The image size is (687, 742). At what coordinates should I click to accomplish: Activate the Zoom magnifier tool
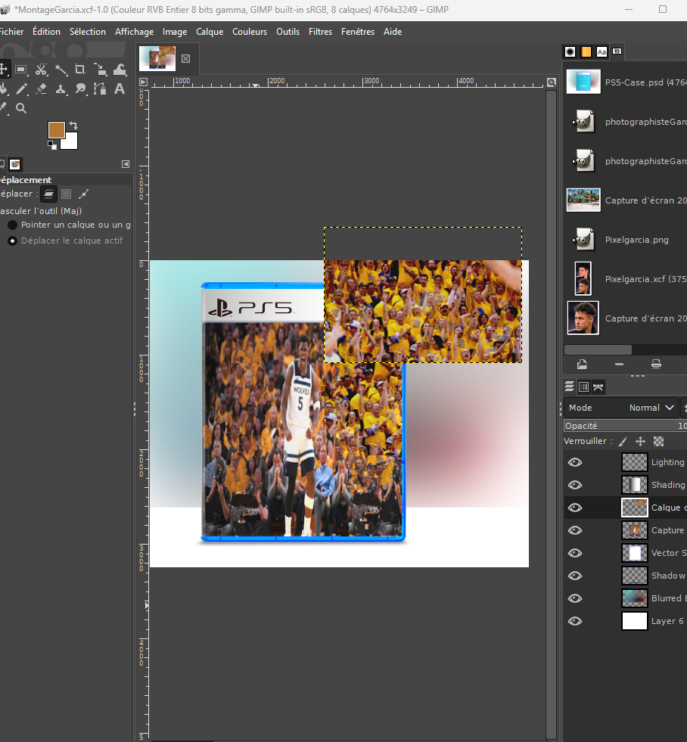point(21,108)
